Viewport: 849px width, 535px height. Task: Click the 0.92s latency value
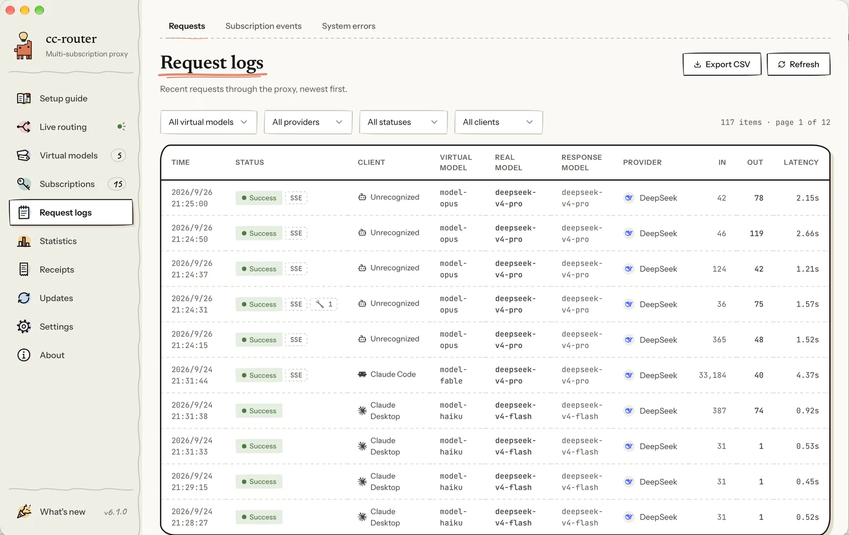tap(807, 411)
